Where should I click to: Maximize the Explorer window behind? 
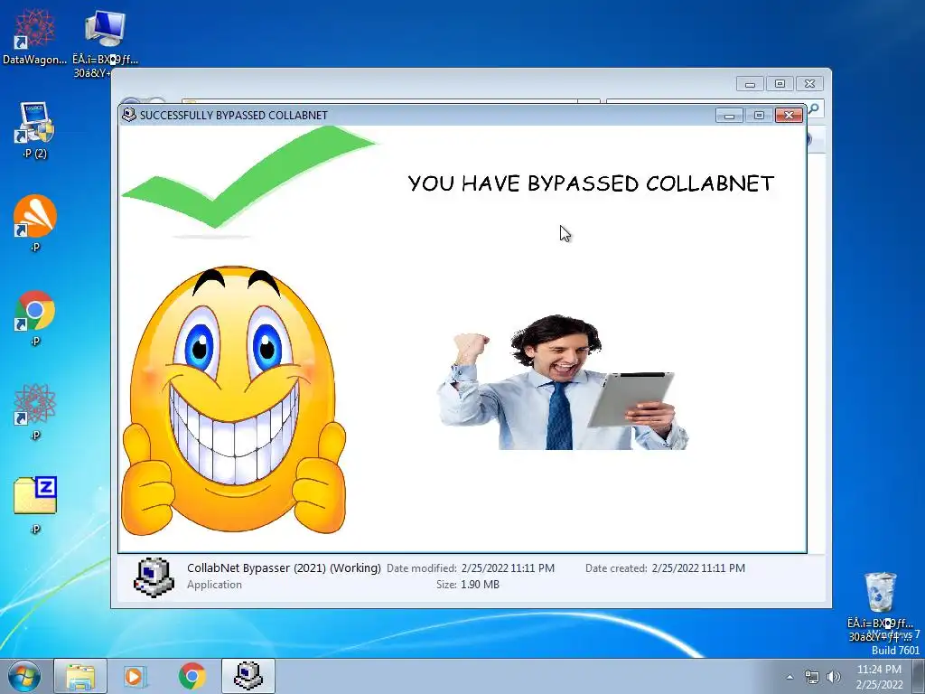[780, 84]
